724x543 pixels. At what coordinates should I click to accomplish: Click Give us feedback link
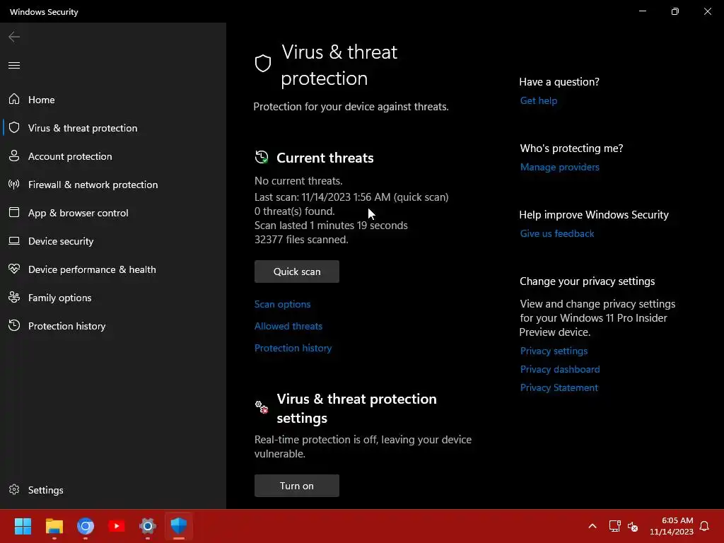(x=557, y=233)
